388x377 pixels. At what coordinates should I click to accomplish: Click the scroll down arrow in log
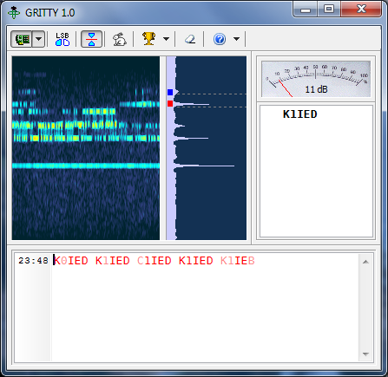pos(365,354)
